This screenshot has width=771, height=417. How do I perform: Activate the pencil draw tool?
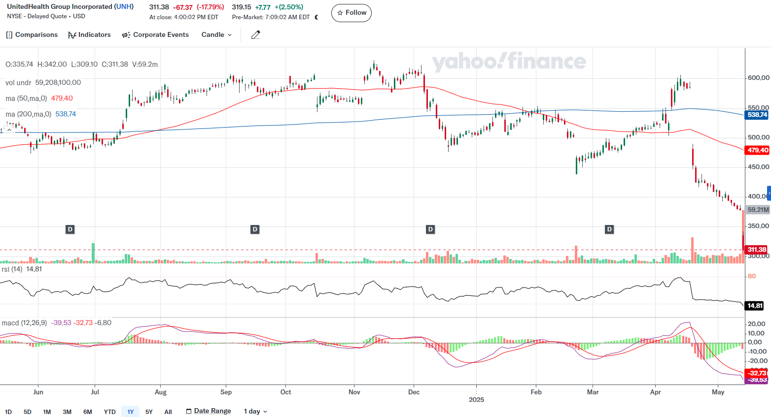[x=255, y=35]
